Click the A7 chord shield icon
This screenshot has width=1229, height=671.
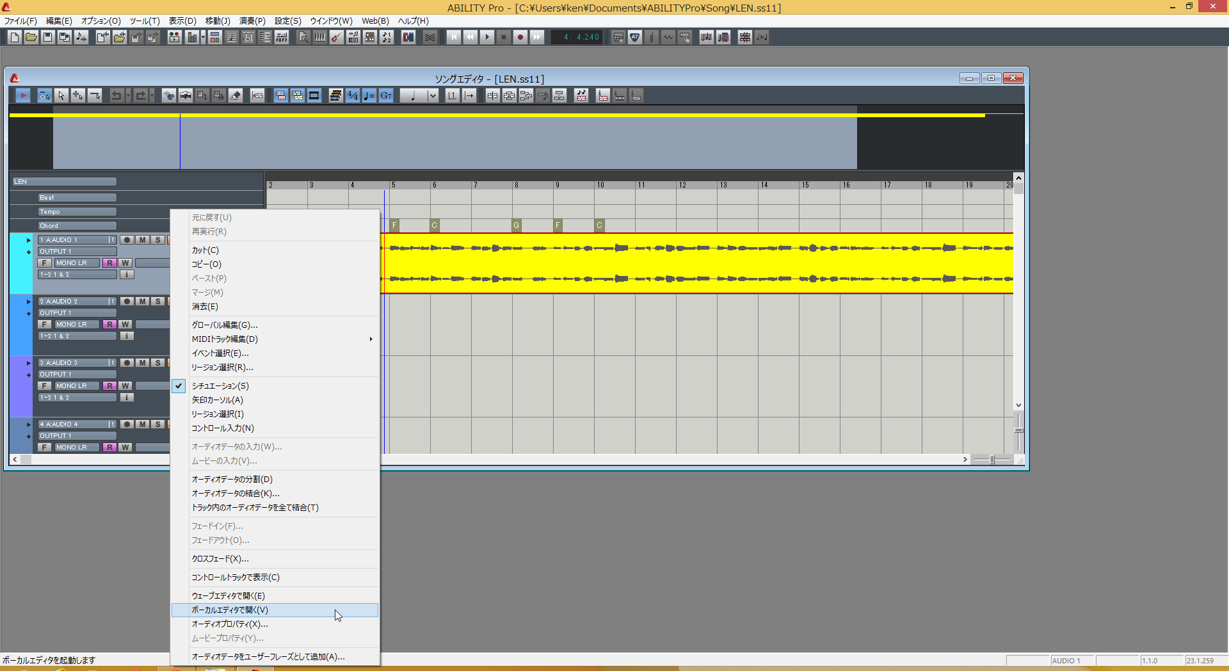[x=634, y=37]
